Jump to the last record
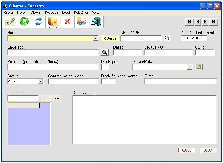Screen dimensions: 223x163 (x=213, y=22)
